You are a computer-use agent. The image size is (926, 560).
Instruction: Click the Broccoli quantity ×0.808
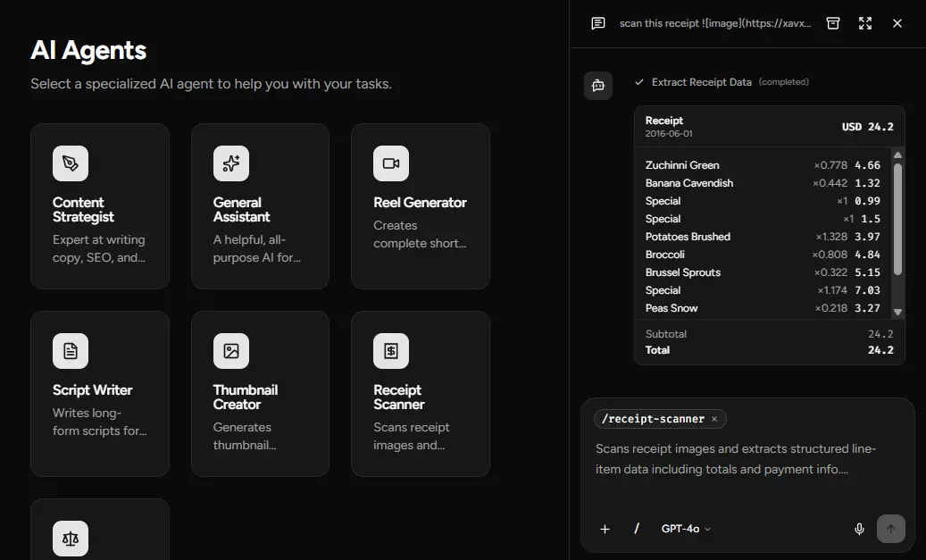[830, 255]
